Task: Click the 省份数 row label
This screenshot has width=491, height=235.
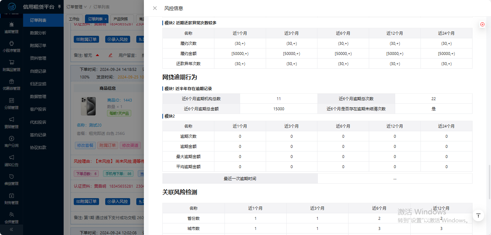Action: coord(193,218)
